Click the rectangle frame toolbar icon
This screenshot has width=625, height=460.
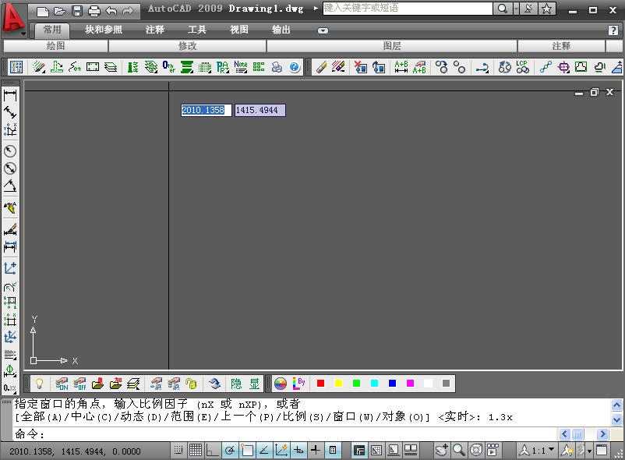pos(93,67)
